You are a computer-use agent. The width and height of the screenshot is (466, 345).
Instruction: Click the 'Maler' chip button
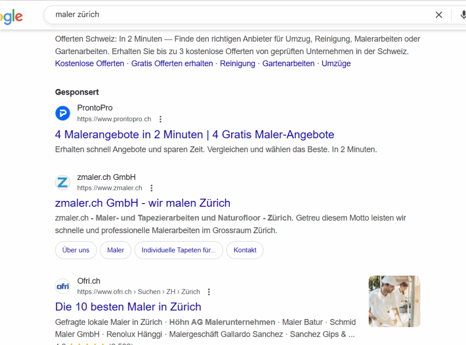click(116, 250)
